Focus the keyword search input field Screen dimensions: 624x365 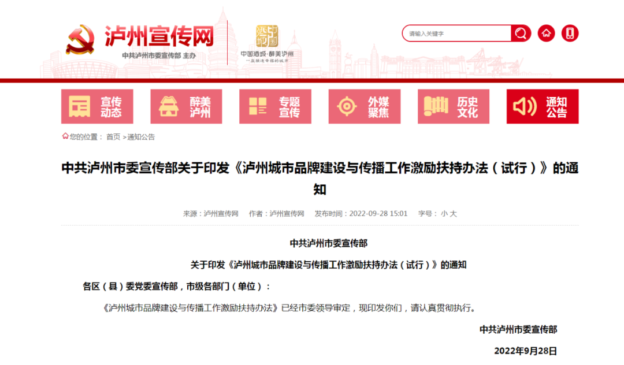point(456,33)
